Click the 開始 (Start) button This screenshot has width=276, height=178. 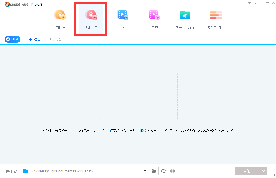[x=246, y=171]
